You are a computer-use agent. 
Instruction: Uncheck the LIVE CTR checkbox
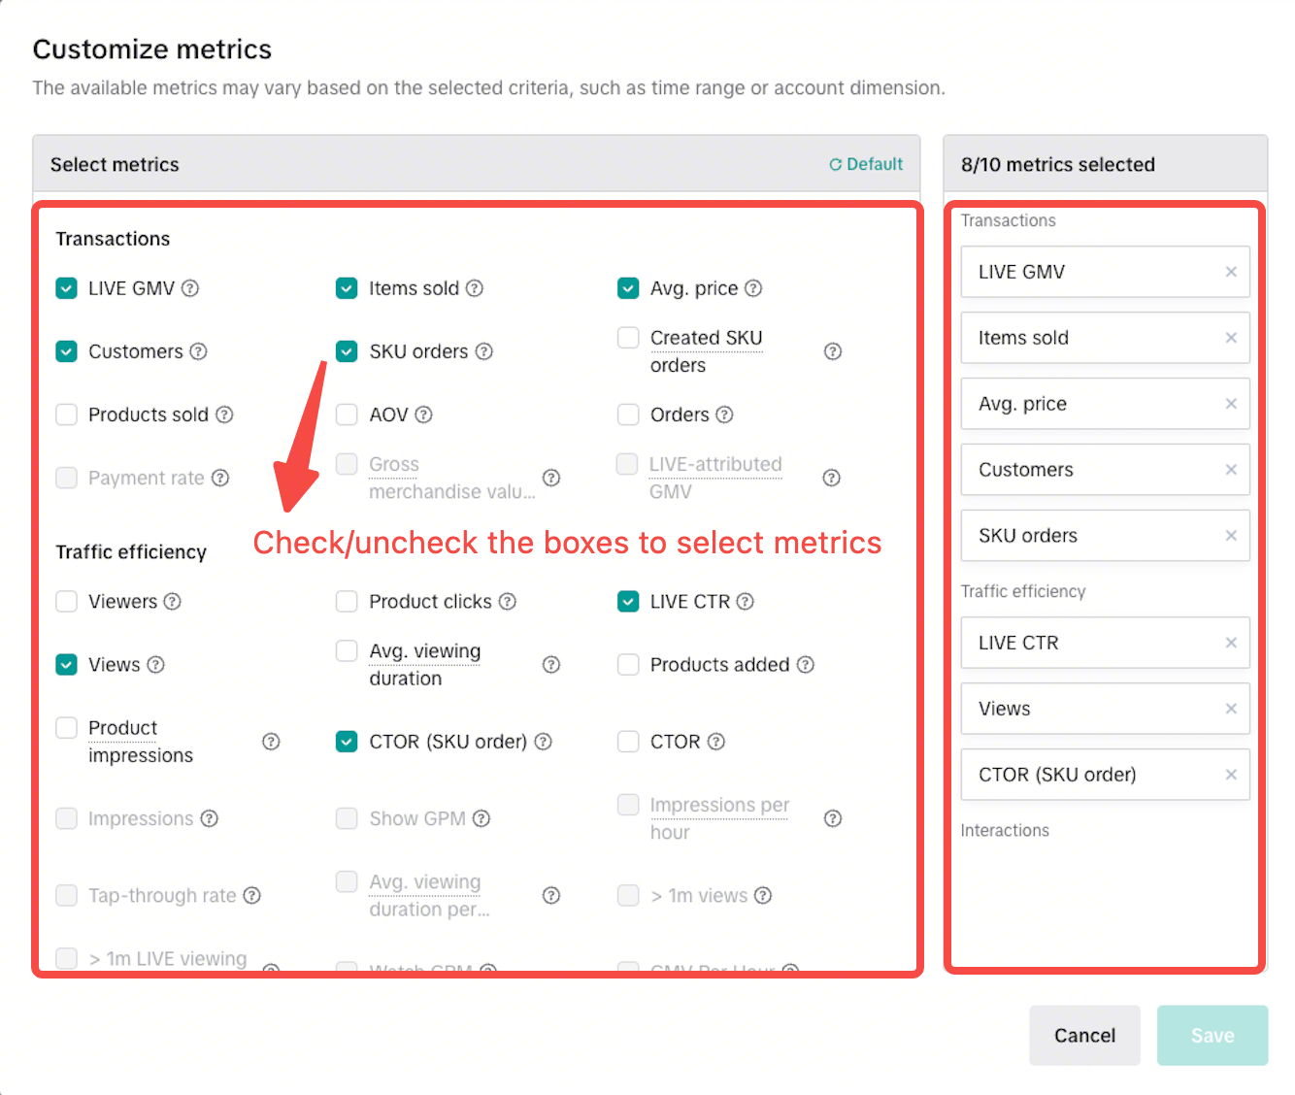click(x=628, y=602)
